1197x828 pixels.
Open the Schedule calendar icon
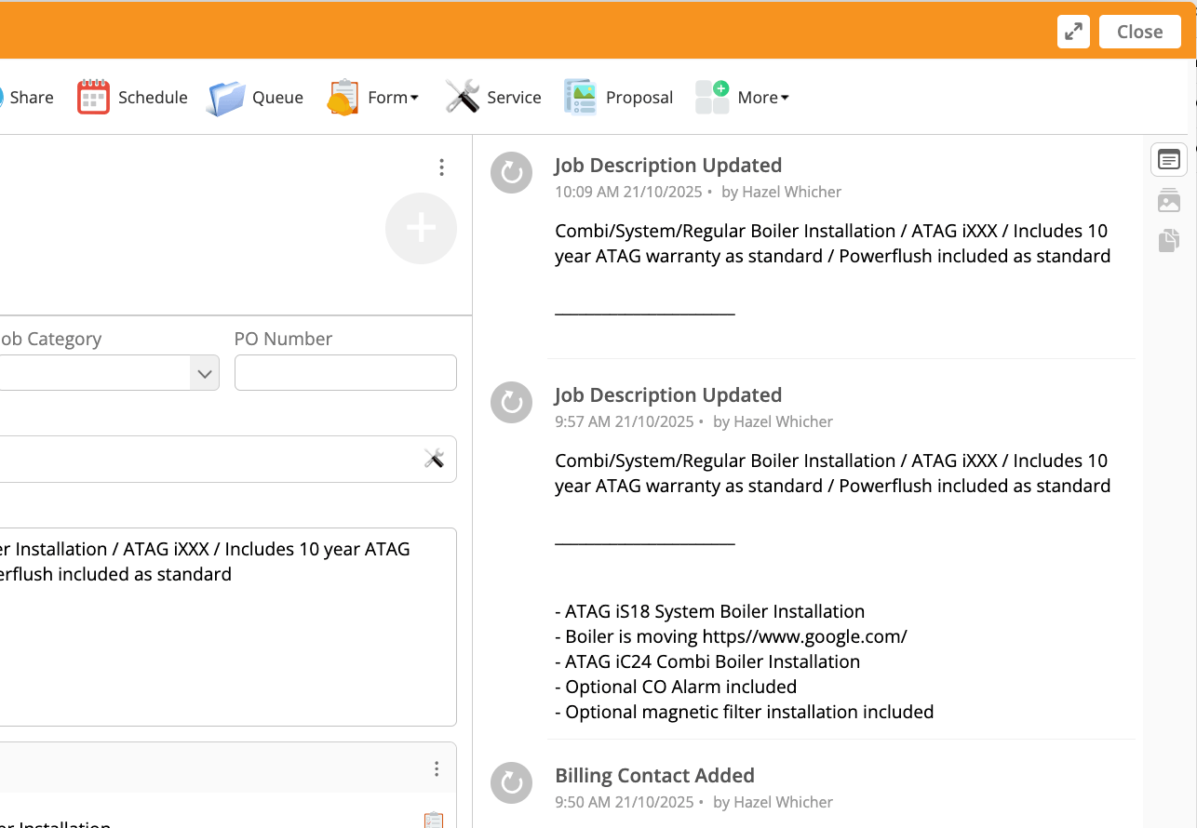click(x=93, y=97)
